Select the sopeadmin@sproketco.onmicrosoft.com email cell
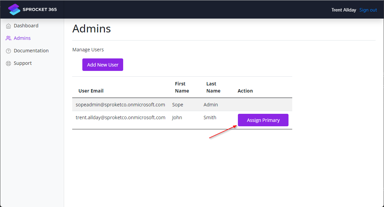Screen dimensions: 384x207 click(x=120, y=105)
